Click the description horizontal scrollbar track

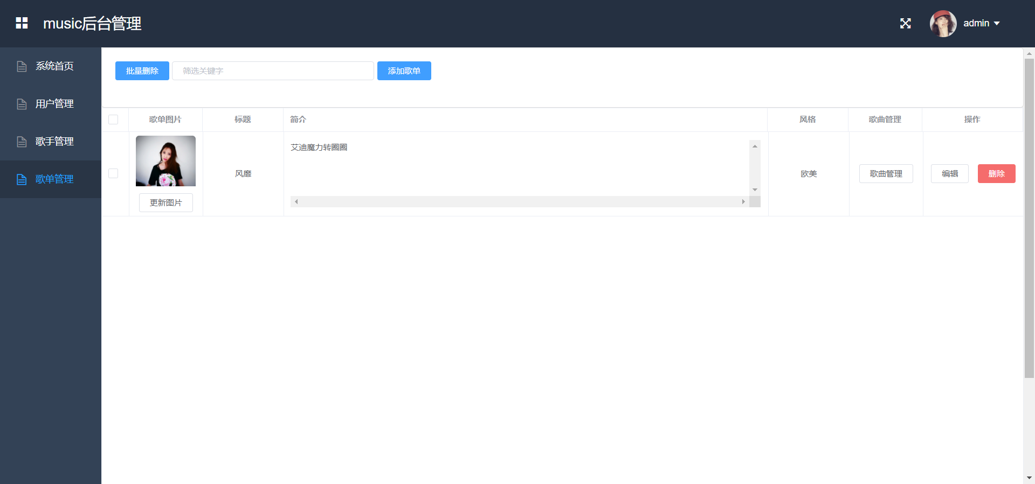[520, 201]
